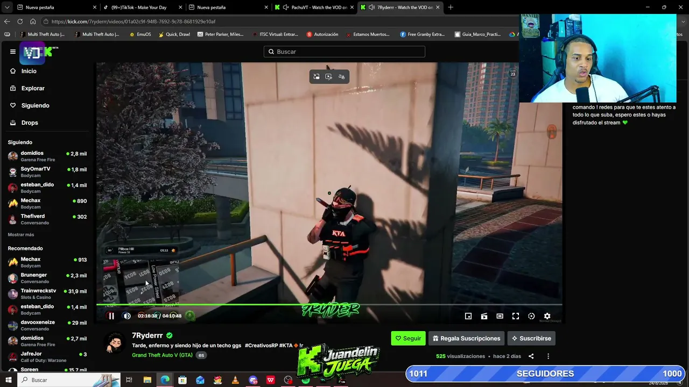The width and height of the screenshot is (689, 387).
Task: Open a new browser tab
Action: click(451, 8)
